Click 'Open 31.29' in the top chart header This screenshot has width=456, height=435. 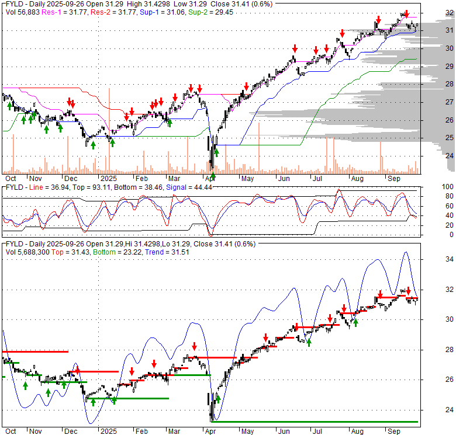tap(106, 4)
